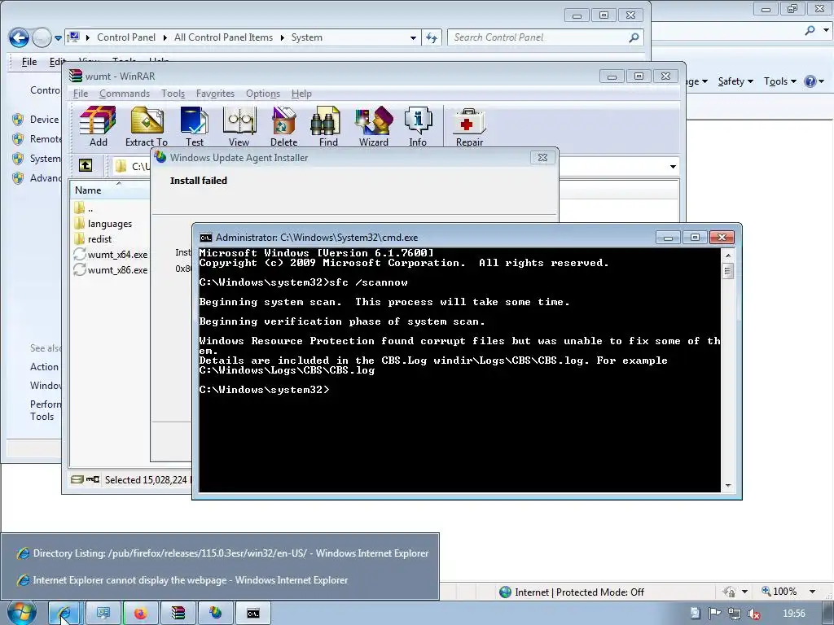
Task: Launch the Wizard tool in WinRAR
Action: pos(373,126)
